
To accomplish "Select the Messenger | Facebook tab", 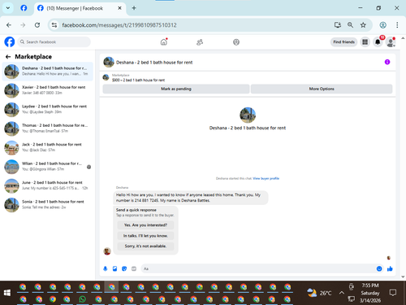I will pyautogui.click(x=80, y=8).
